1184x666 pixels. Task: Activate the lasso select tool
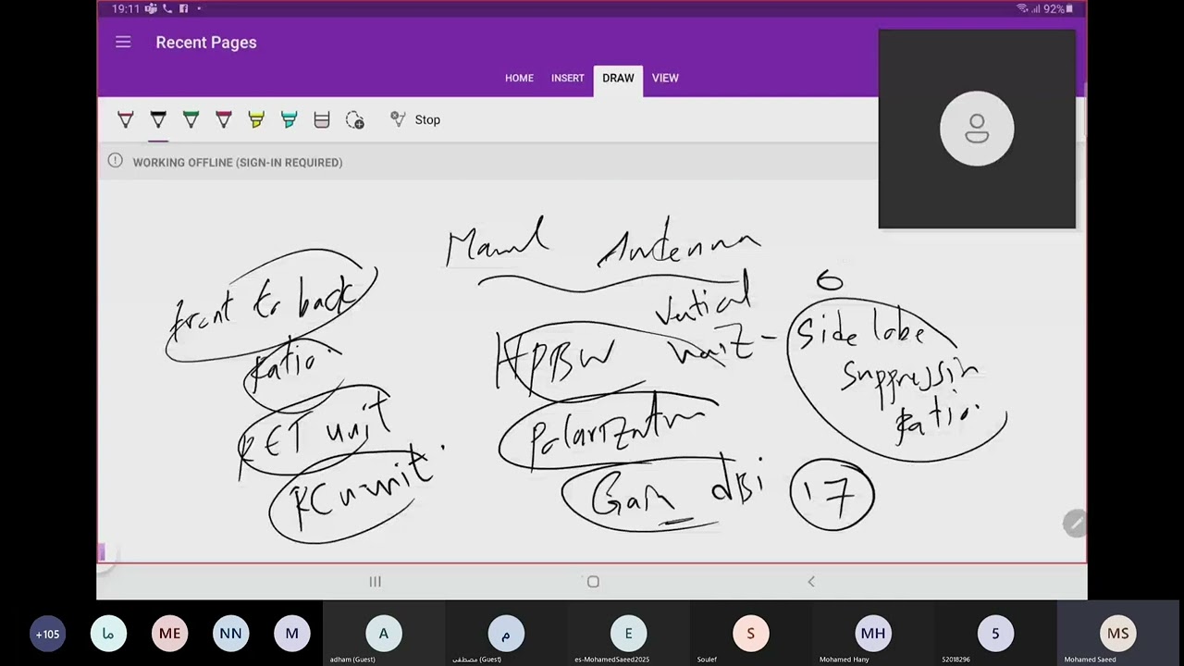click(355, 119)
